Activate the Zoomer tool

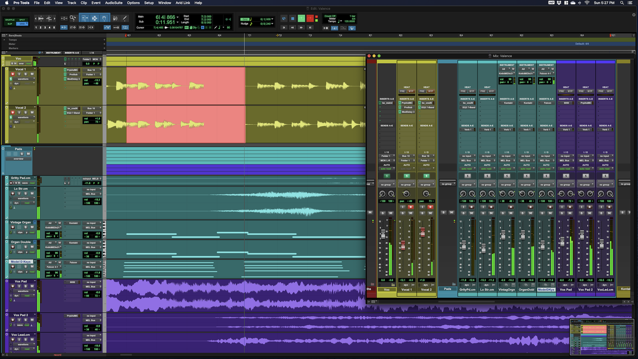point(73,18)
